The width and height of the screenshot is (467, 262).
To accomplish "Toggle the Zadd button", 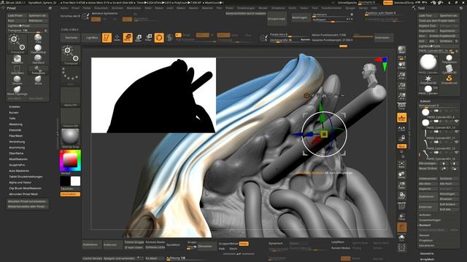I will [x=223, y=35].
